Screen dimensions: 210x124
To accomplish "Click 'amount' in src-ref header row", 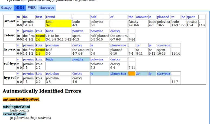I will coord(142,17).
